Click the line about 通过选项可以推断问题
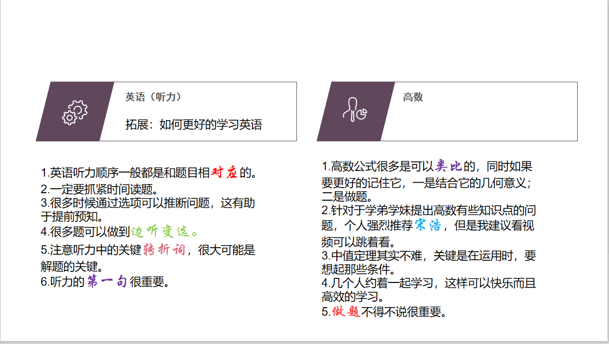 (147, 204)
